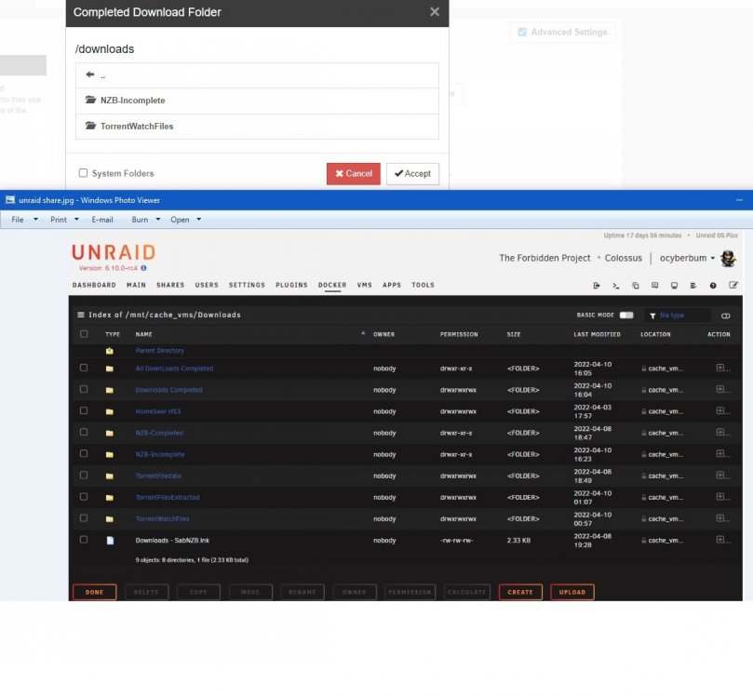Open the TorrentWatchFiles folder link in Unraid
Image resolution: width=753 pixels, height=698 pixels.
[162, 518]
